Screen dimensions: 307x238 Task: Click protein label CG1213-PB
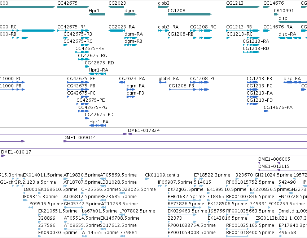coord(259,79)
